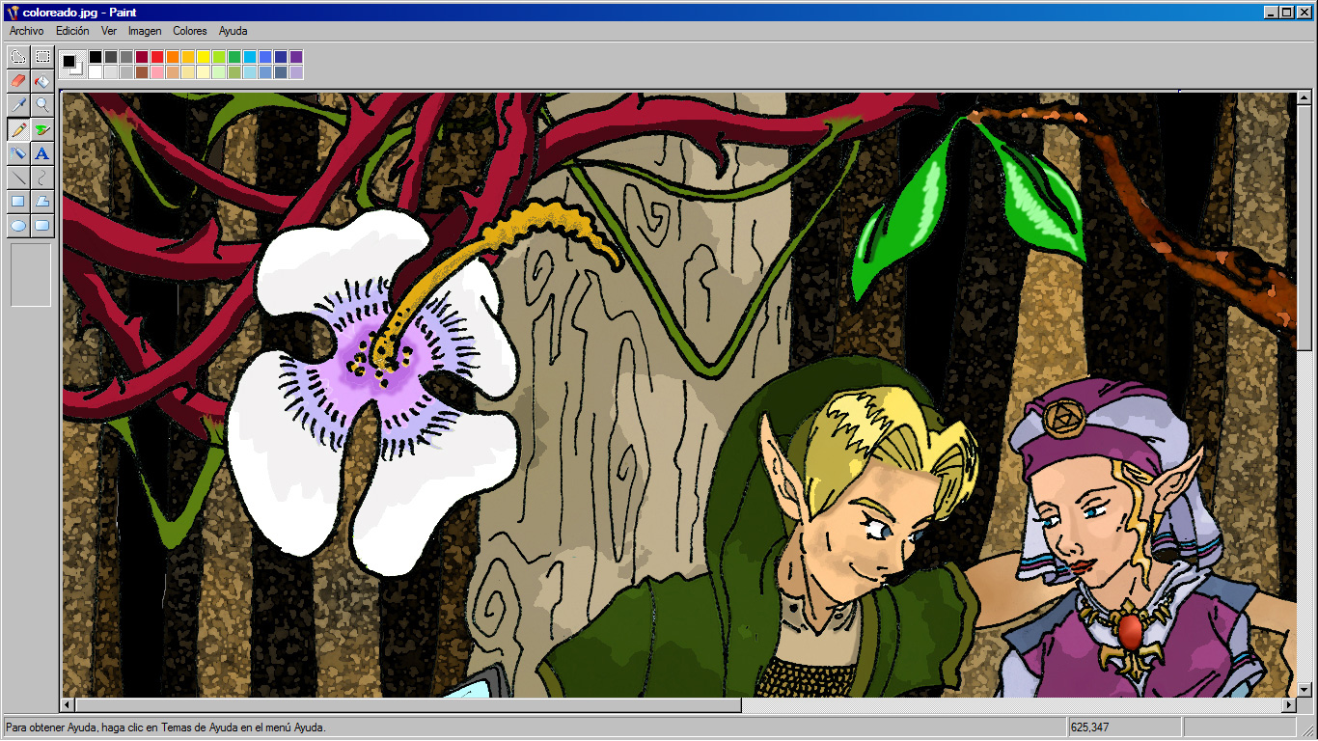Viewport: 1318px width, 741px height.
Task: Select the Free-Form Select tool
Action: tap(17, 56)
